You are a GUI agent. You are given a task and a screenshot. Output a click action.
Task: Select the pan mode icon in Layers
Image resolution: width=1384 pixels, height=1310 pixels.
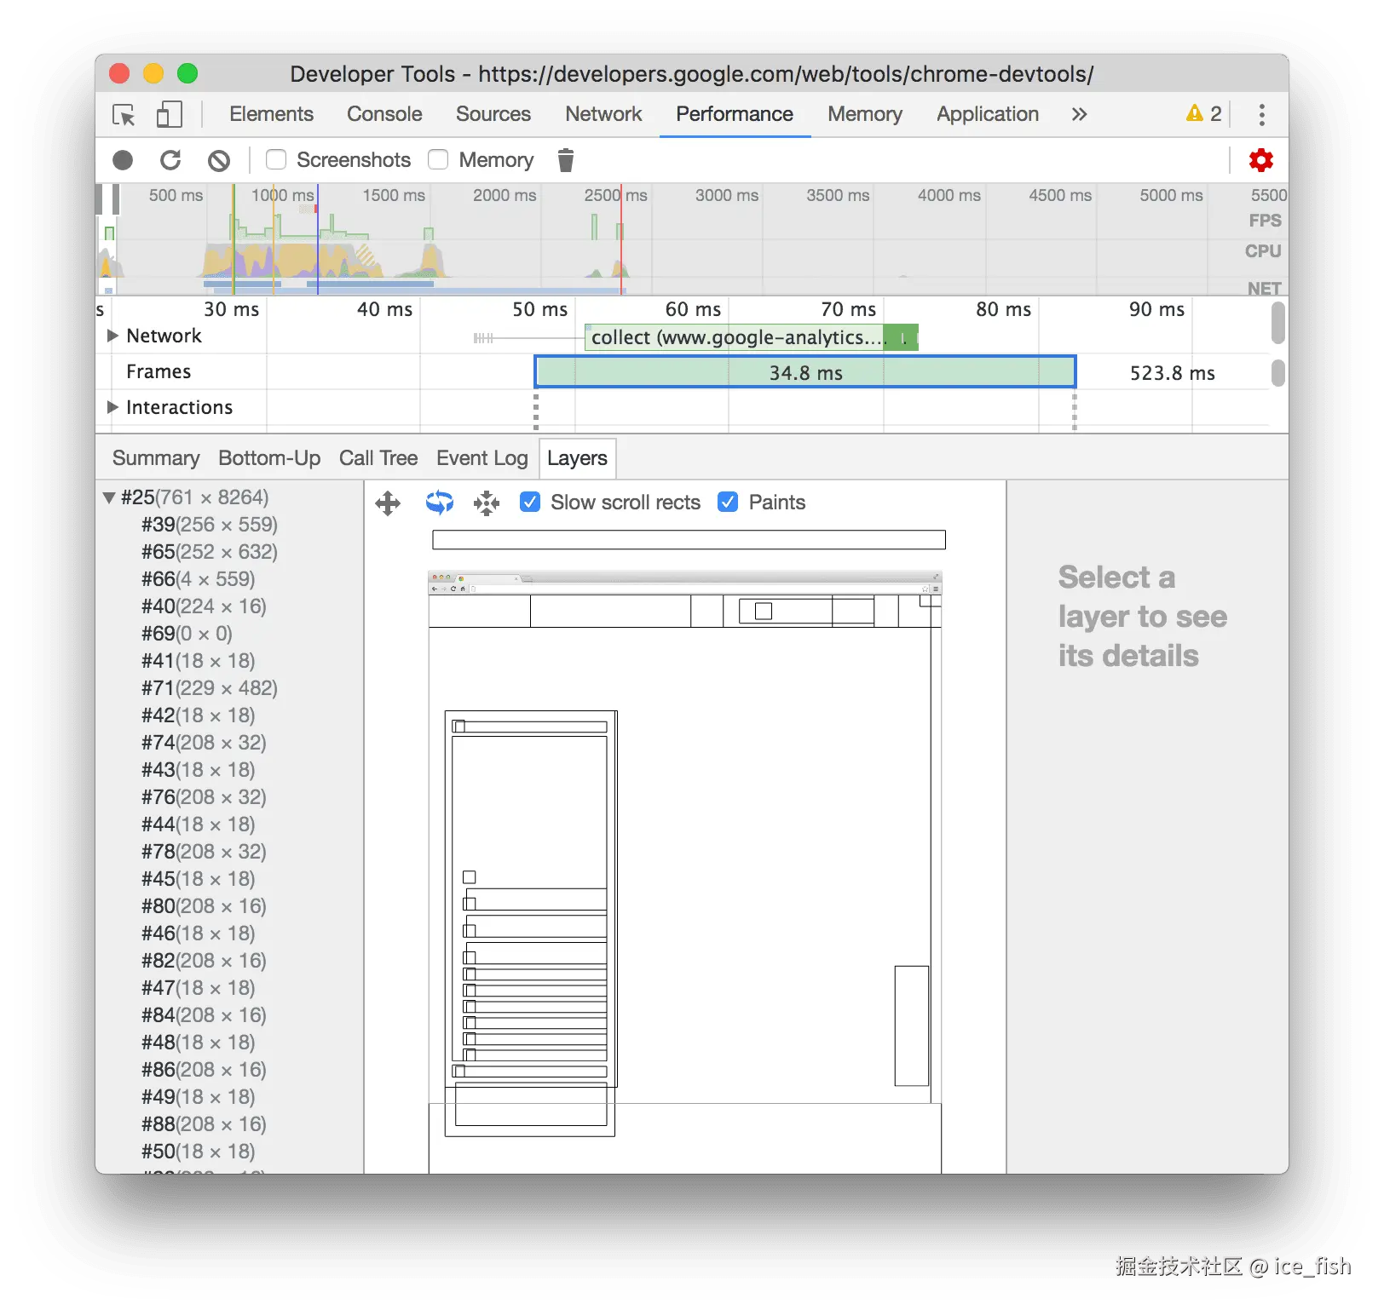click(x=388, y=503)
